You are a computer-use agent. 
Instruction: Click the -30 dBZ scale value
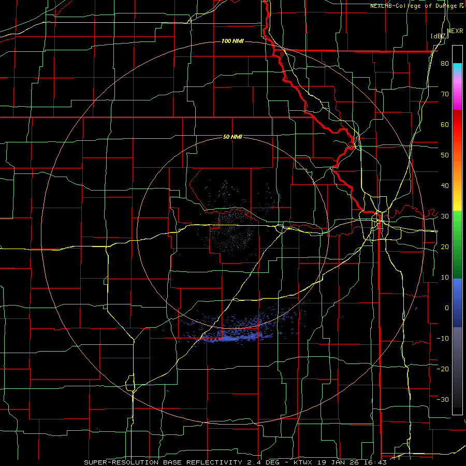coord(443,399)
